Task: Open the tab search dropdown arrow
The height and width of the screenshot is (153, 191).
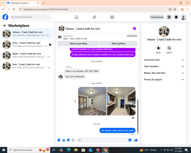Action: tap(3, 3)
